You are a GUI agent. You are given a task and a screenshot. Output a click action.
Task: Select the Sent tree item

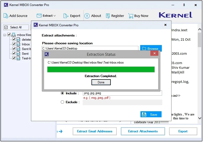click(25, 54)
